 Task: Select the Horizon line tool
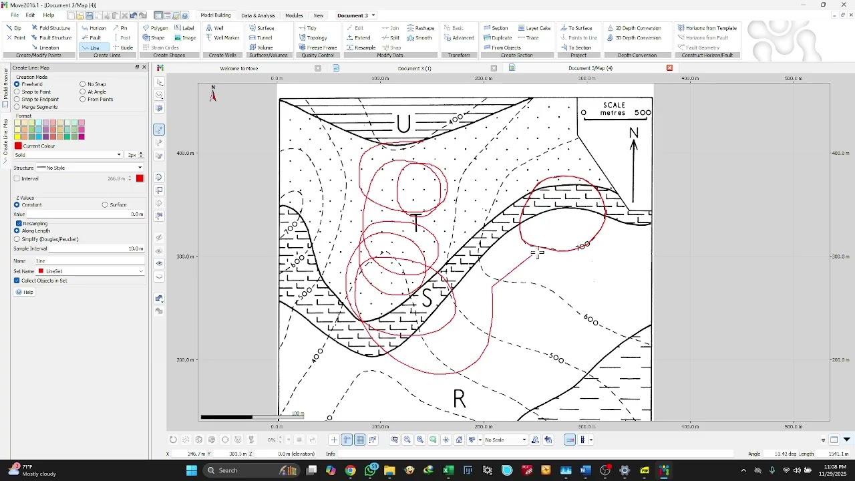click(x=94, y=28)
